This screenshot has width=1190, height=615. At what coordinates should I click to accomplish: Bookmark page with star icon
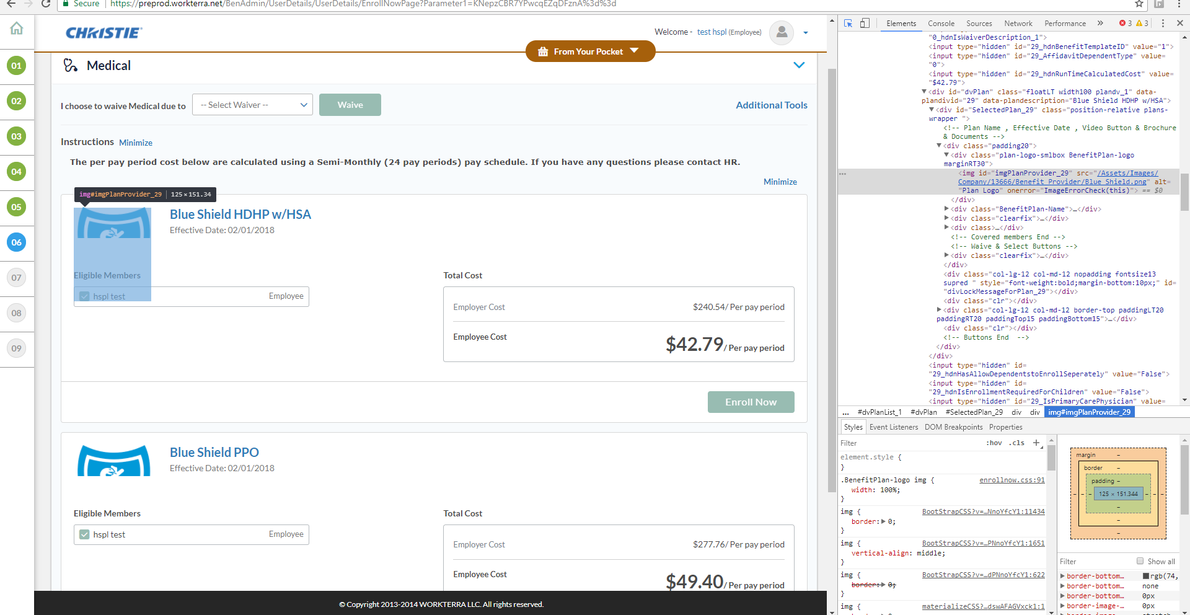coord(1139,4)
